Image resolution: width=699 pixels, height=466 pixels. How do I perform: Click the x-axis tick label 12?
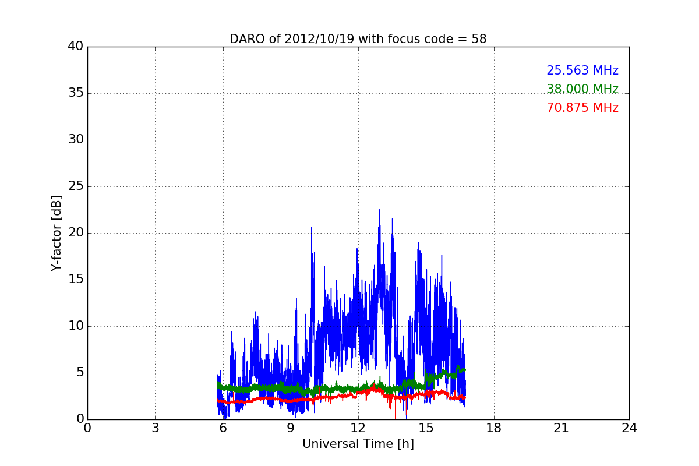tap(358, 428)
